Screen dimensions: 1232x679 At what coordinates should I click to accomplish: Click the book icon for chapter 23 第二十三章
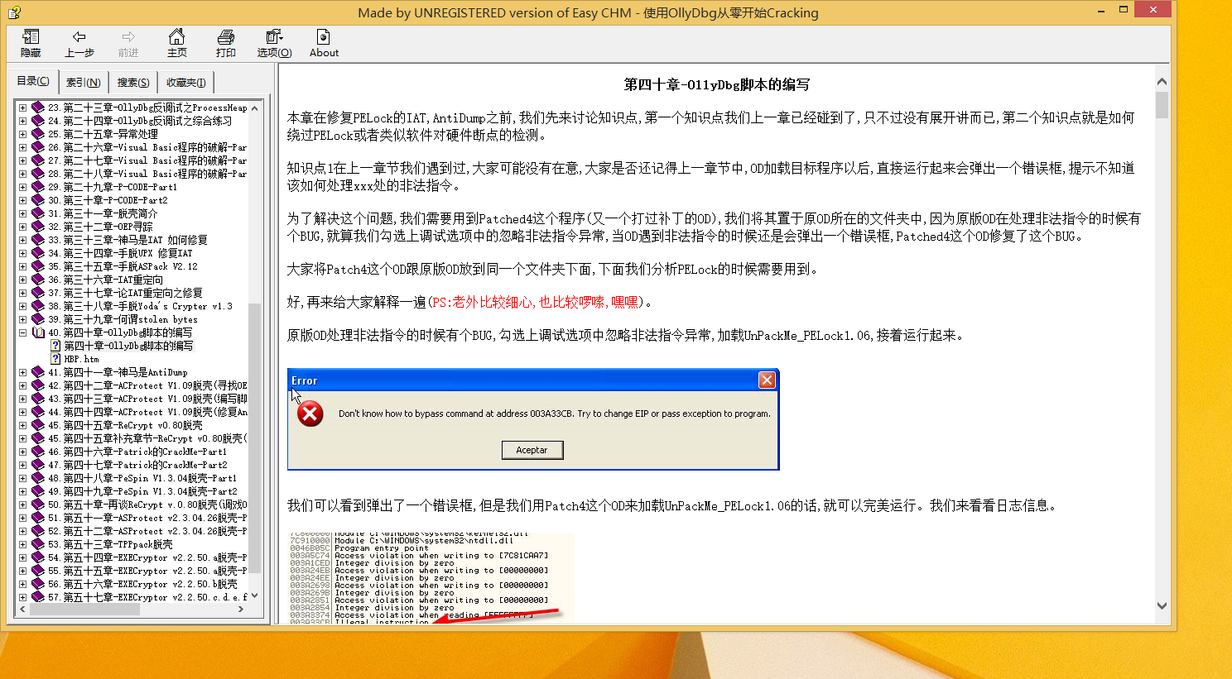[38, 108]
